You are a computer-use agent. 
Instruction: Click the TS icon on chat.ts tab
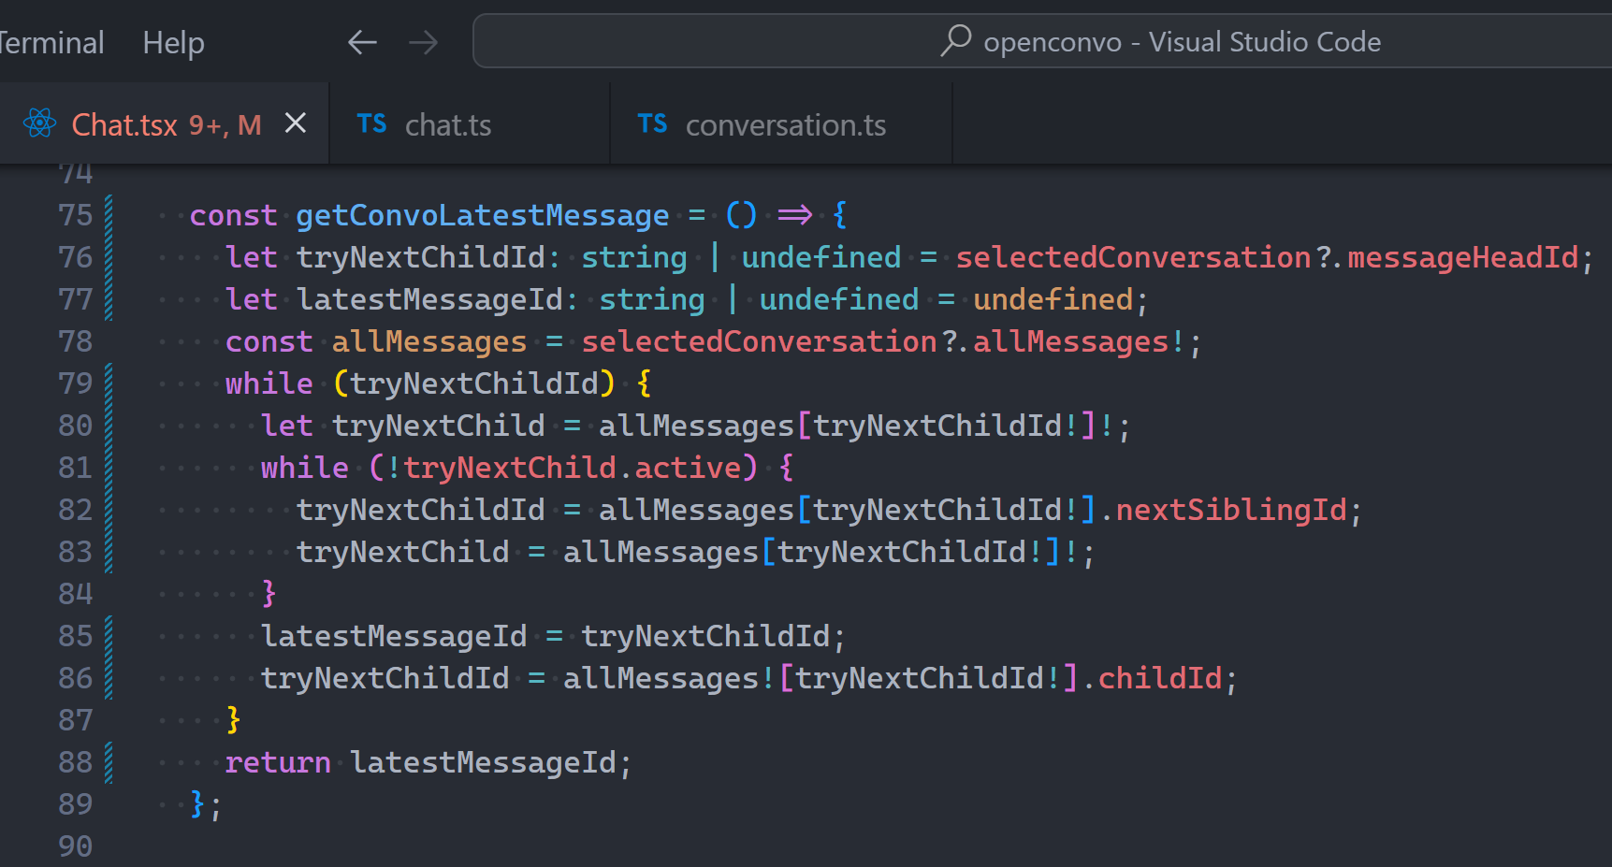pyautogui.click(x=371, y=124)
